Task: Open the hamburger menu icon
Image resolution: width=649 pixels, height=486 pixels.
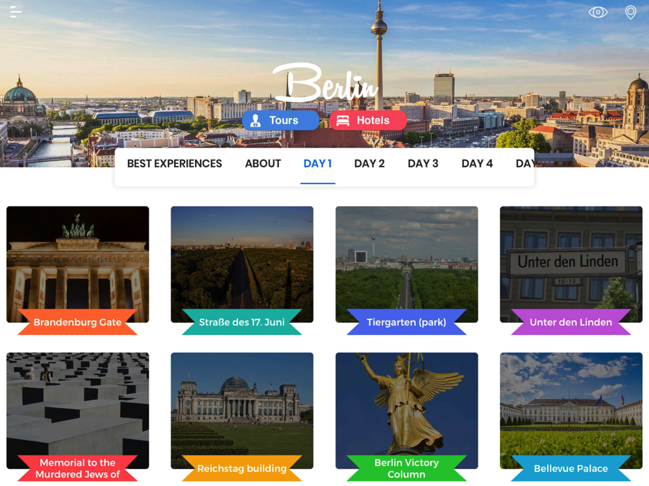Action: [x=16, y=12]
